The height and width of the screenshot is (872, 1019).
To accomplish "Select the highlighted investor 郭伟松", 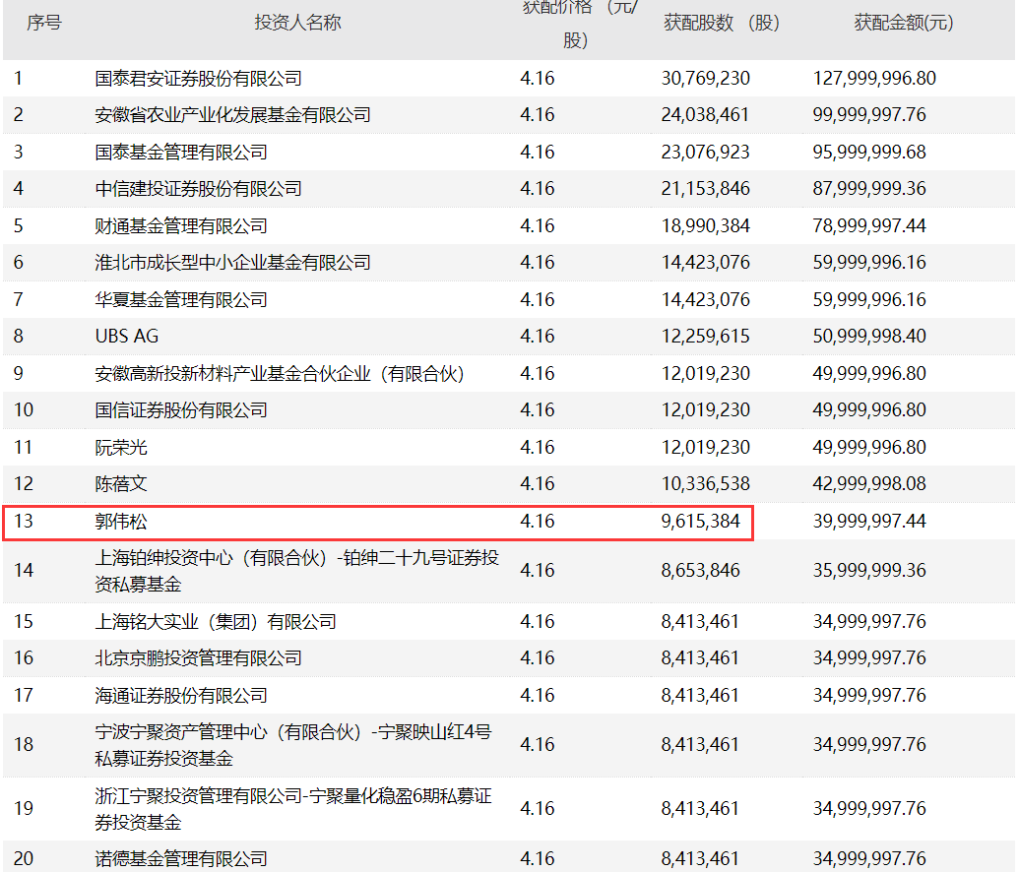I will click(121, 521).
